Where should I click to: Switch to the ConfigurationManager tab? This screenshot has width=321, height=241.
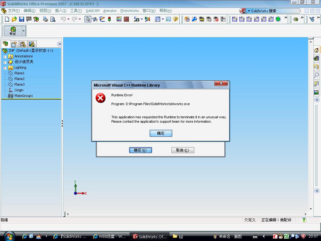23,44
